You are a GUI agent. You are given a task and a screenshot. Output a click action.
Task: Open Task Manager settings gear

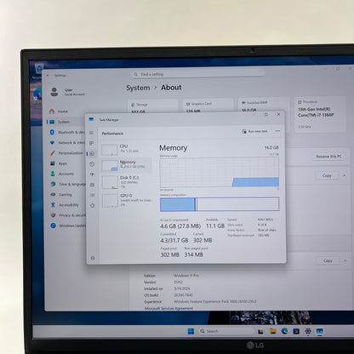[x=93, y=258]
